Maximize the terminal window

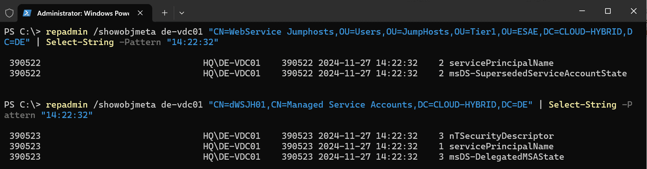tap(608, 11)
